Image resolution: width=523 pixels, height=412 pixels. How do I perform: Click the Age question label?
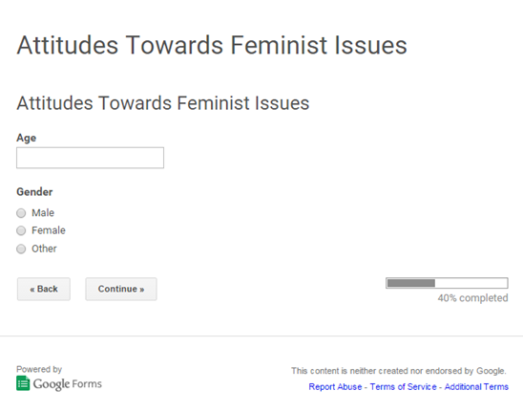(x=27, y=138)
